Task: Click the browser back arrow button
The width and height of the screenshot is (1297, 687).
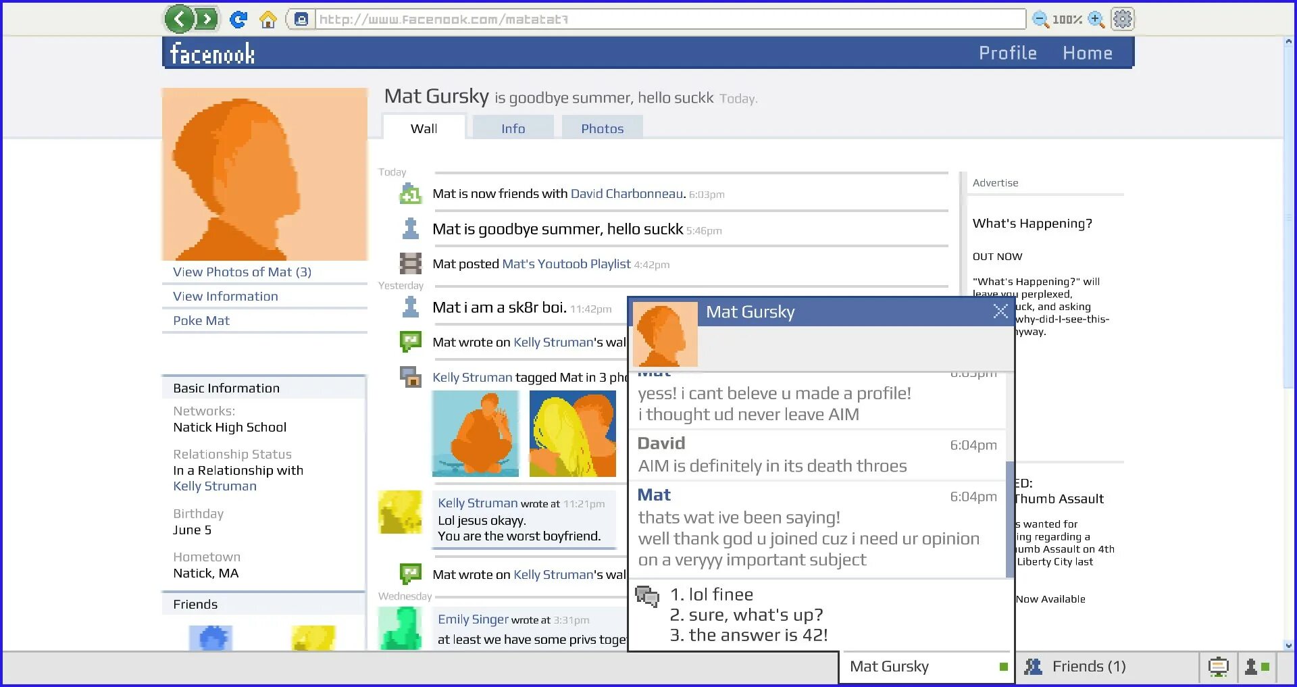Action: (x=180, y=19)
